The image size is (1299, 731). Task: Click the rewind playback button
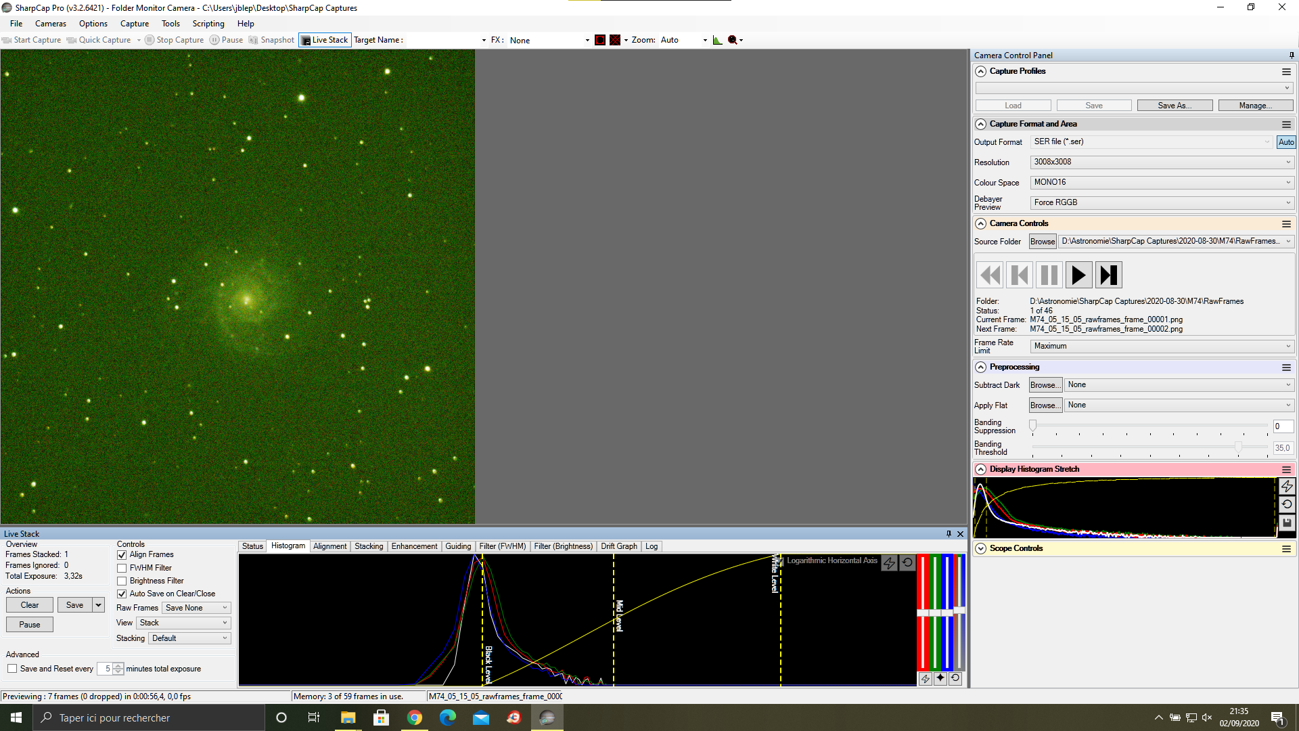pyautogui.click(x=990, y=275)
